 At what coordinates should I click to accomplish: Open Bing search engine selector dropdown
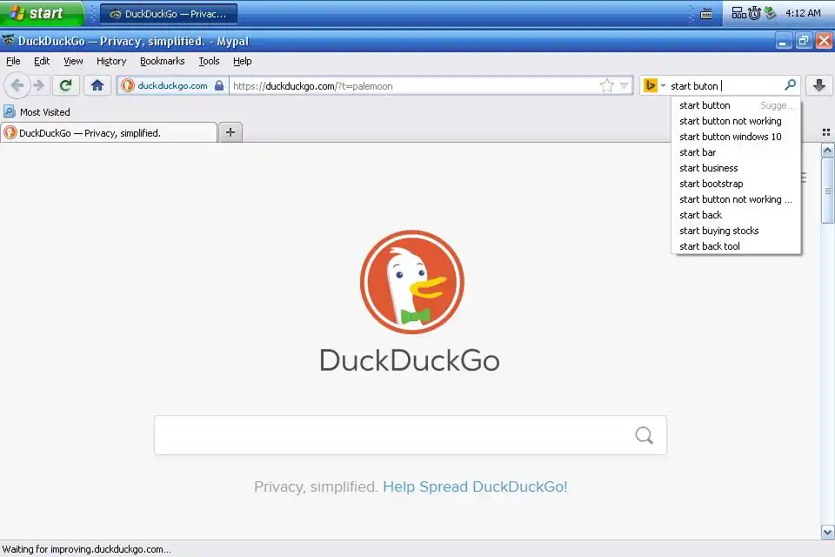point(654,85)
